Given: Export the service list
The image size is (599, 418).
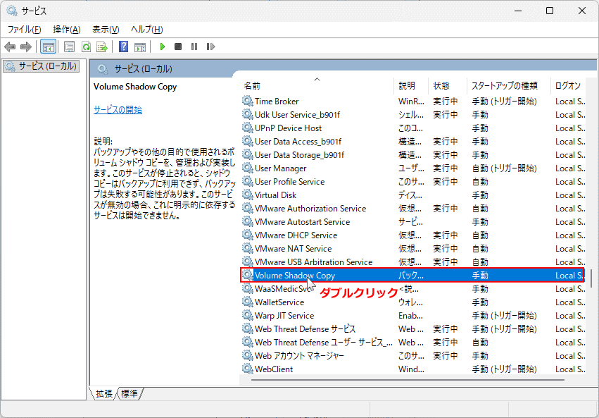Looking at the screenshot, I should (103, 47).
